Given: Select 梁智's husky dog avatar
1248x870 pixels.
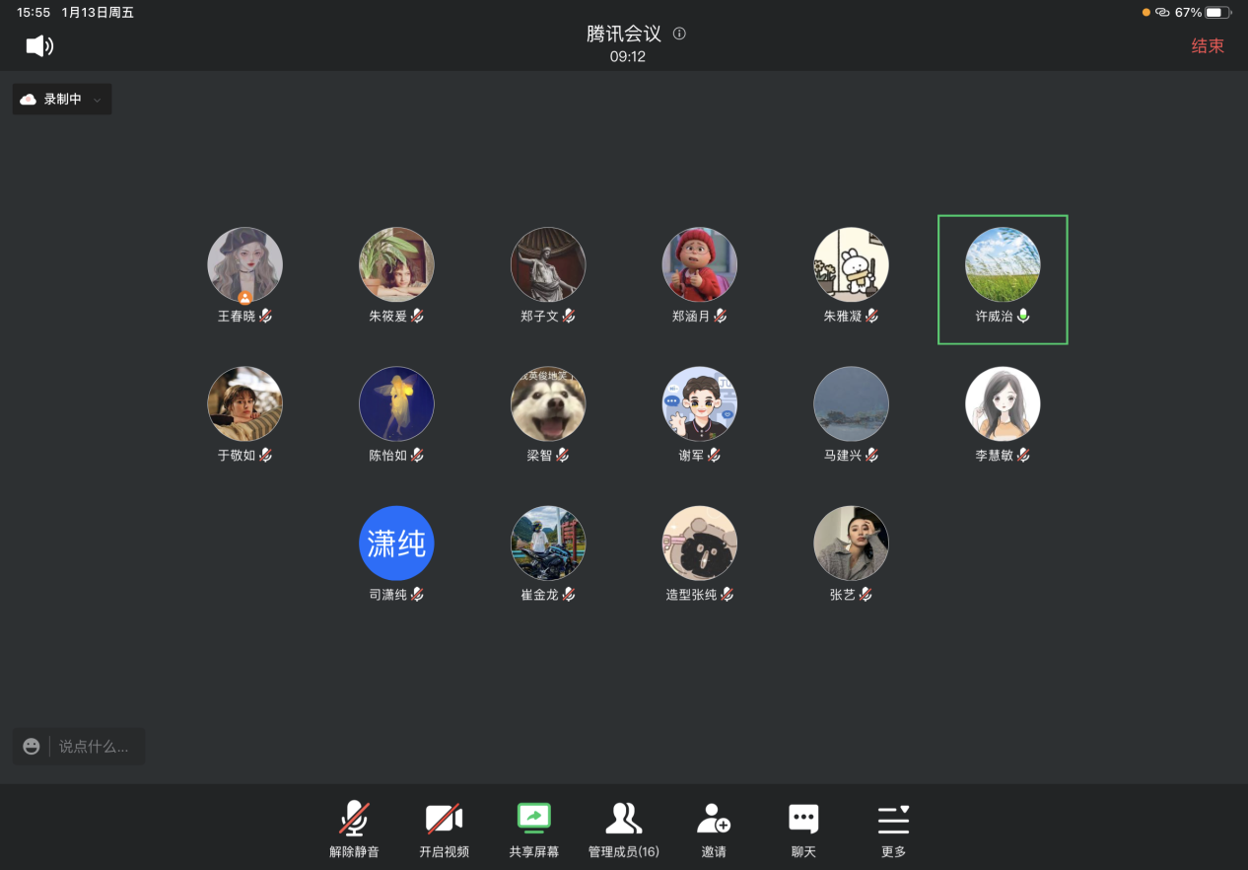Looking at the screenshot, I should 548,404.
